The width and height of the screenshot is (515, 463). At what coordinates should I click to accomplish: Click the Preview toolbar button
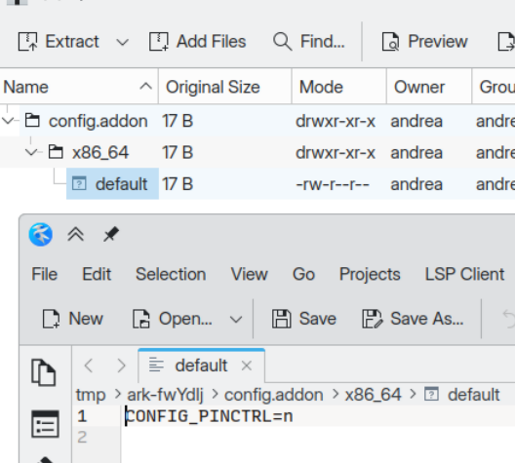[425, 42]
